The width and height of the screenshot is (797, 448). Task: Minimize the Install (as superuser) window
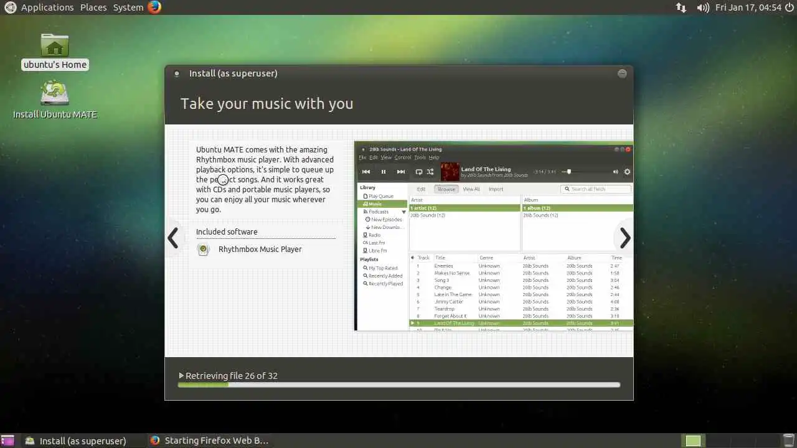622,73
